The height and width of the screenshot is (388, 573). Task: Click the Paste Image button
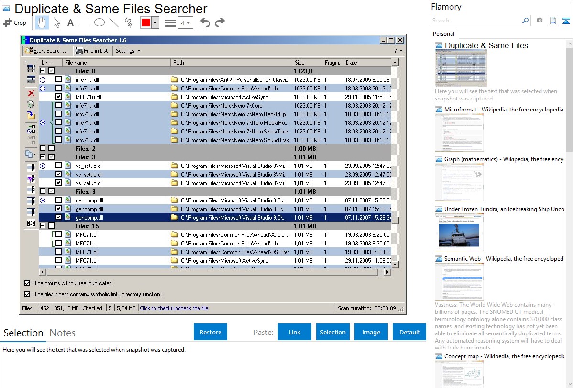coord(371,332)
